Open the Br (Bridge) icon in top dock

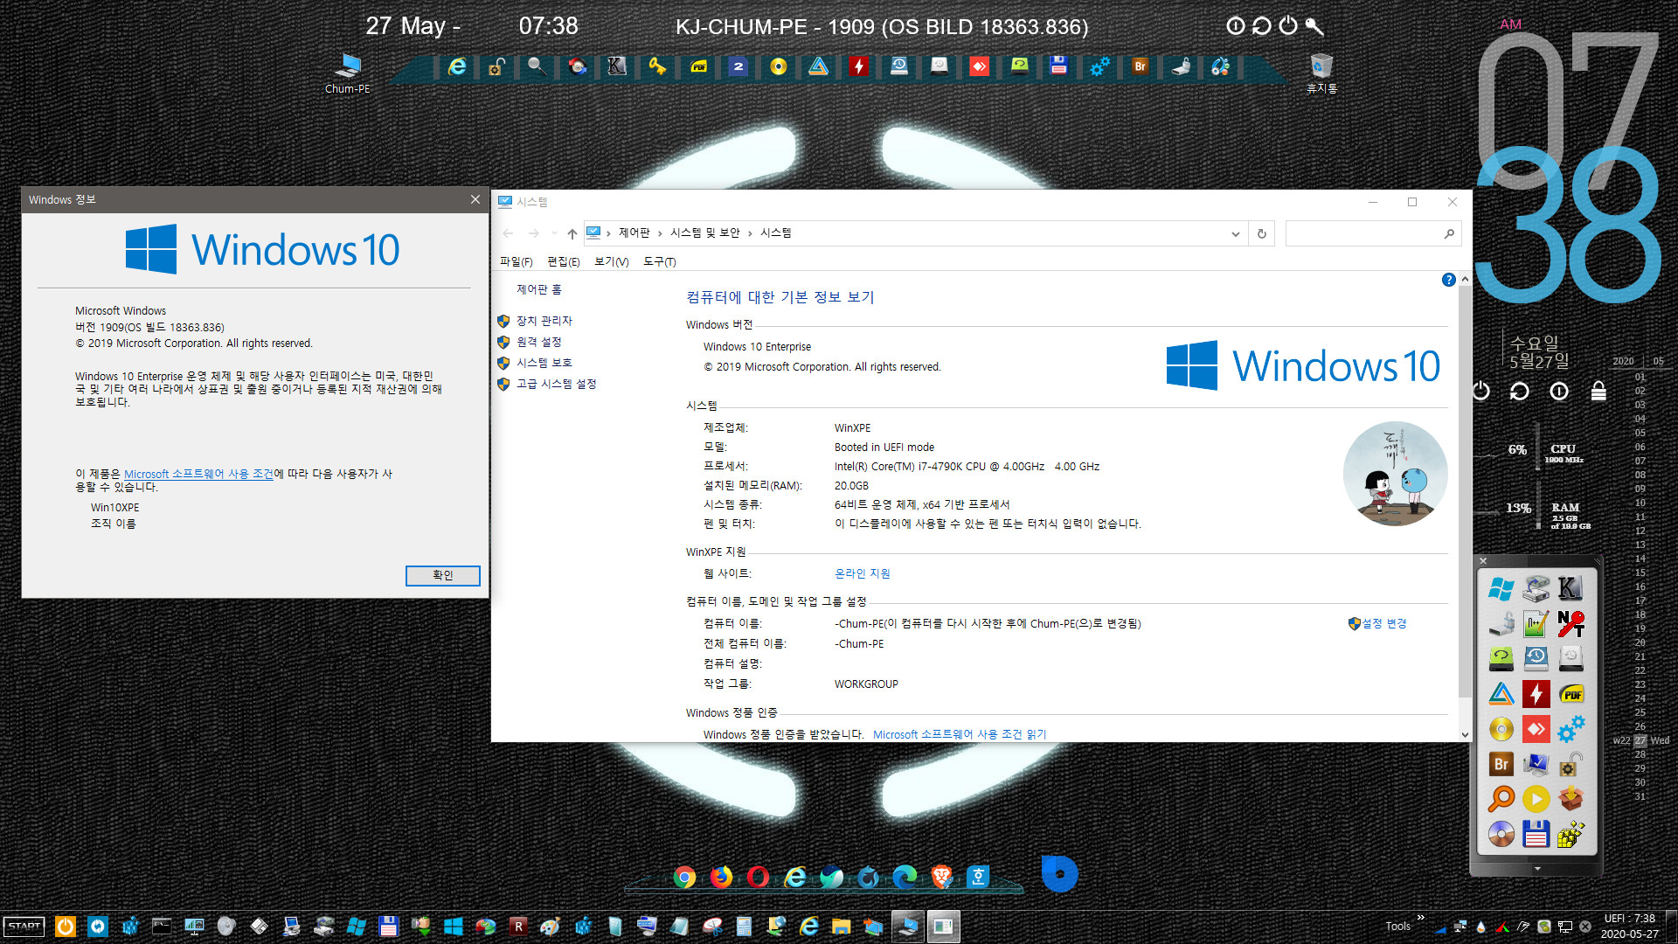pyautogui.click(x=1140, y=66)
